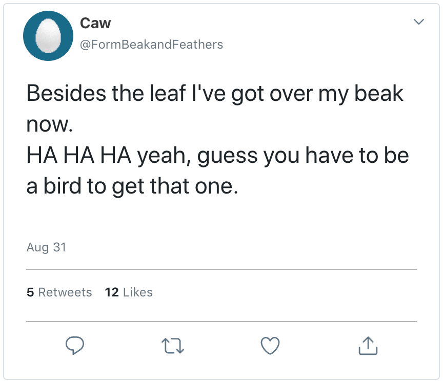
Task: Retweet Caw's tweet using the arrows icon
Action: (173, 347)
